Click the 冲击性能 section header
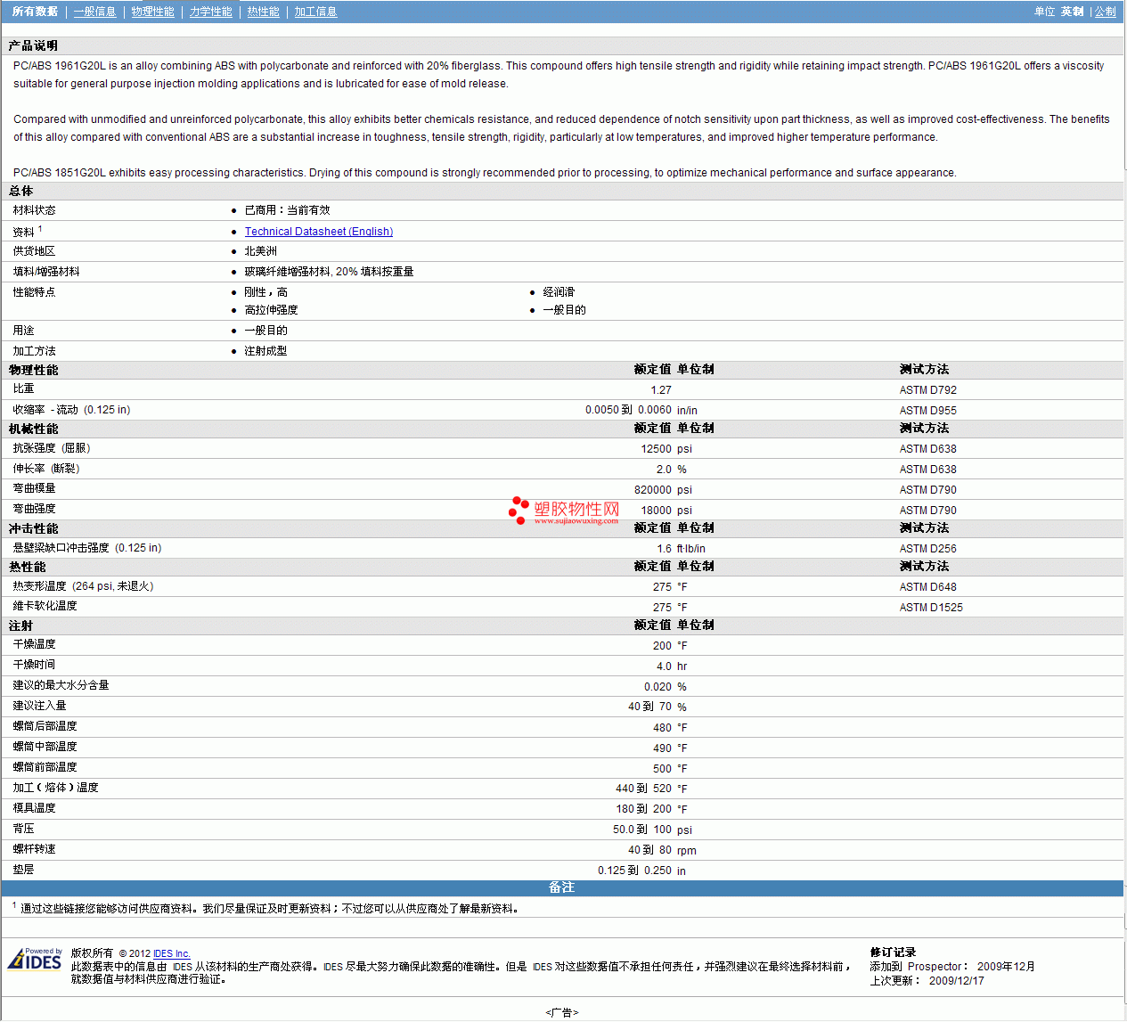 (x=33, y=528)
